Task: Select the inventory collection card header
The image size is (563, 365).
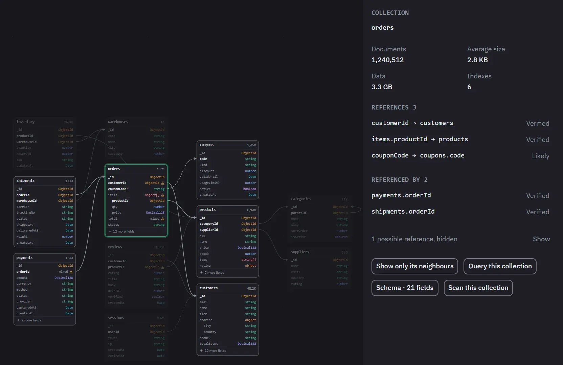Action: click(45, 122)
